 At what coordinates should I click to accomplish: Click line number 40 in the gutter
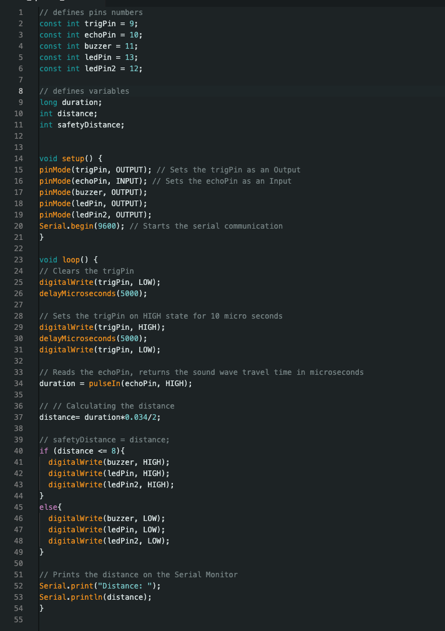point(18,451)
